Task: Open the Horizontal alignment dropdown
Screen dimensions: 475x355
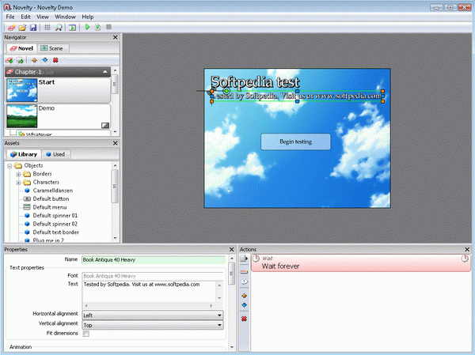Action: [x=153, y=315]
